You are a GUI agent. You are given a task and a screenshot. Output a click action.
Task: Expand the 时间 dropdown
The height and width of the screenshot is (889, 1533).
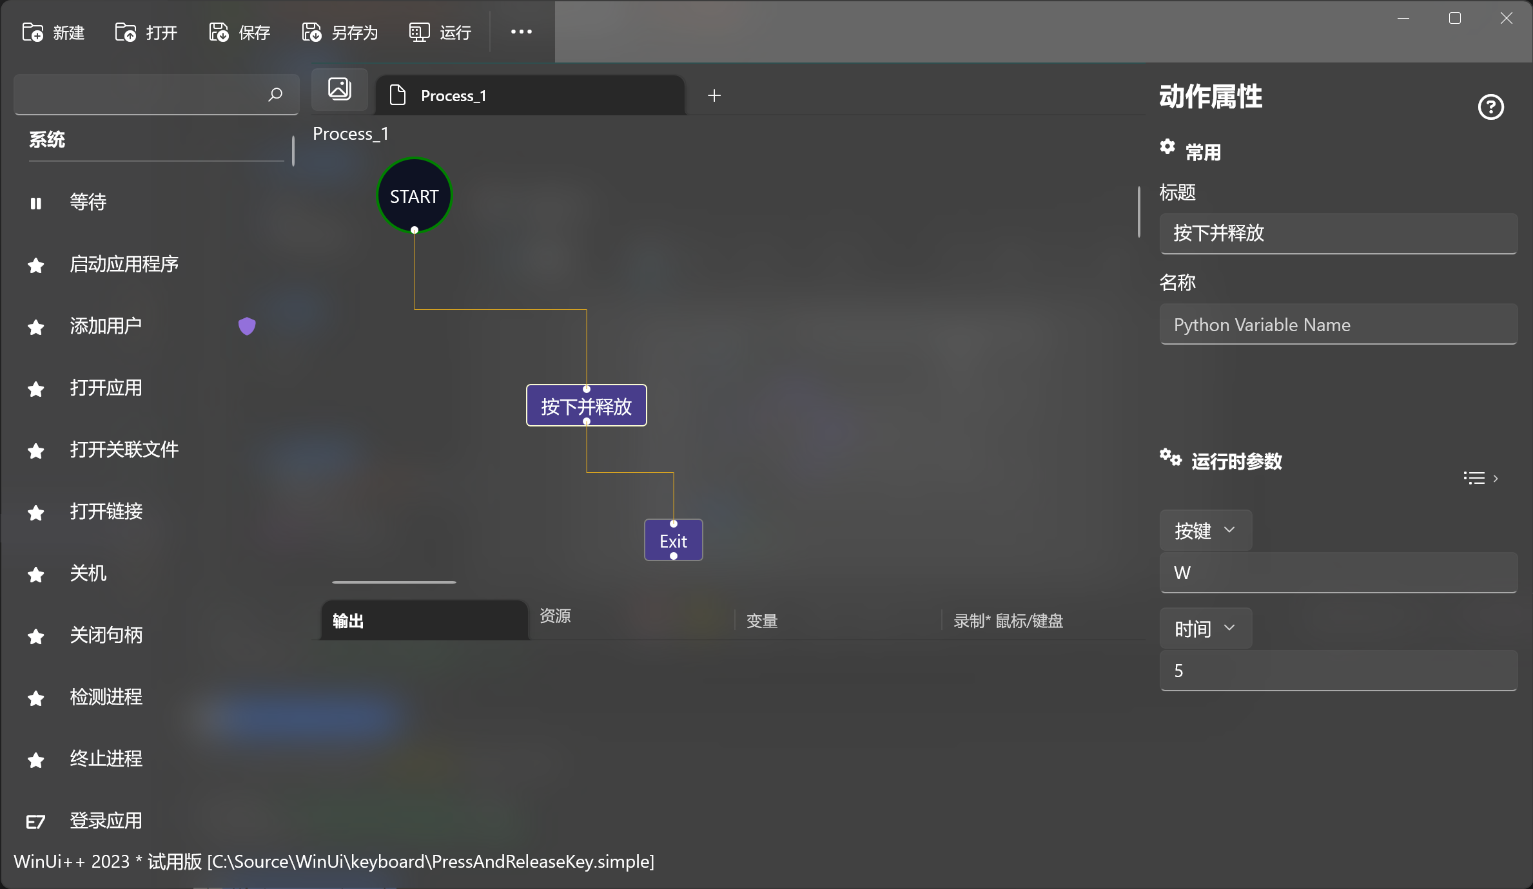(1205, 628)
